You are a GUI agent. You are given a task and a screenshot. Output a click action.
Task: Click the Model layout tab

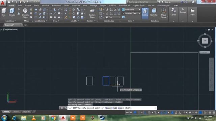point(6,112)
